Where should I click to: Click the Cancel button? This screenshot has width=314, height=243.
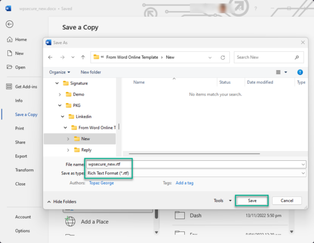(287, 201)
